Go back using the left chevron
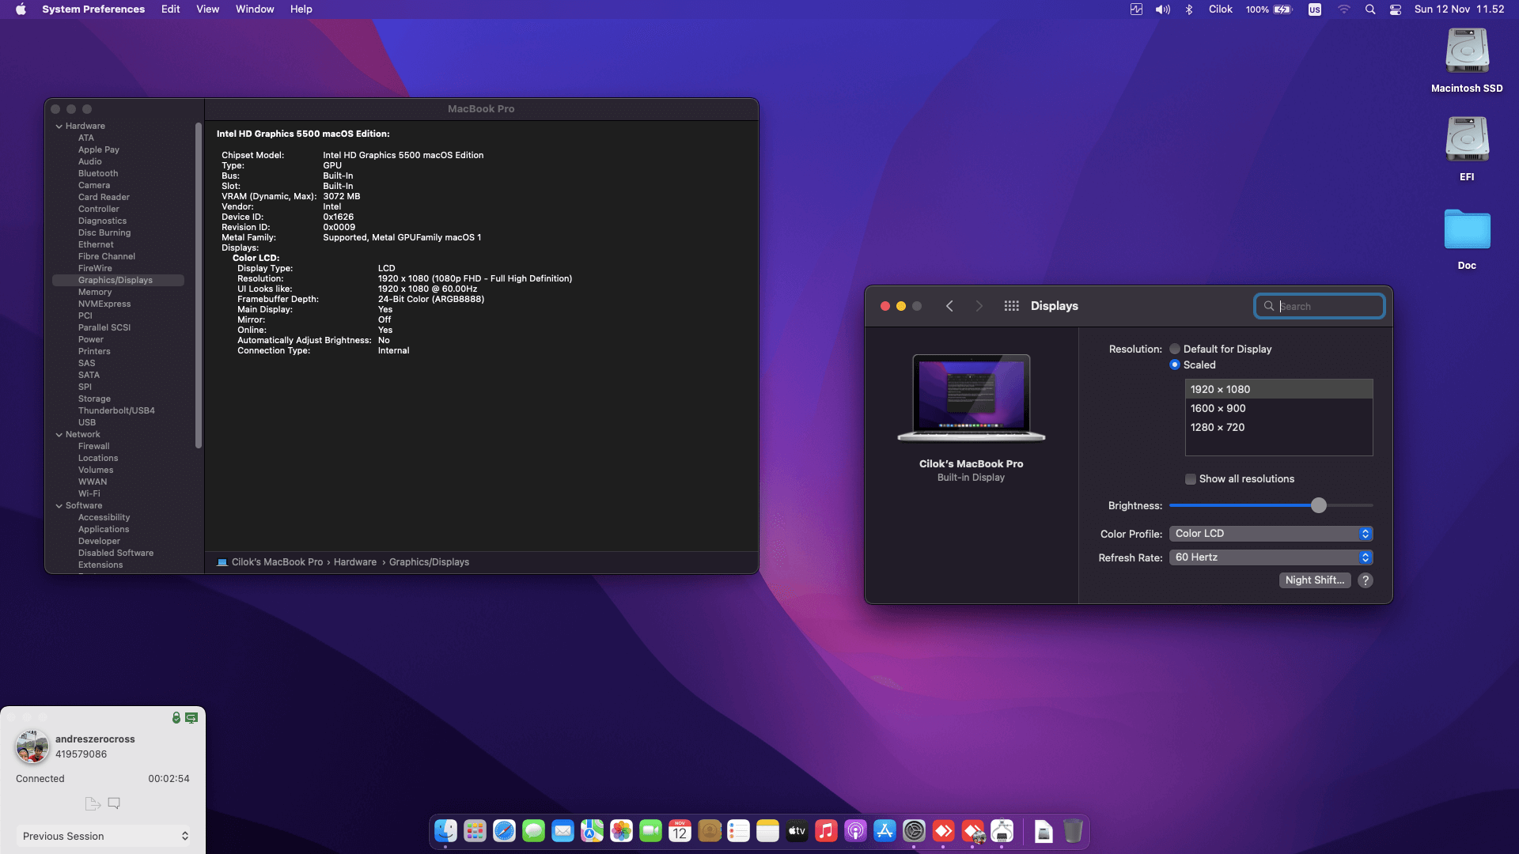Screen dimensions: 1519x854 click(x=949, y=306)
